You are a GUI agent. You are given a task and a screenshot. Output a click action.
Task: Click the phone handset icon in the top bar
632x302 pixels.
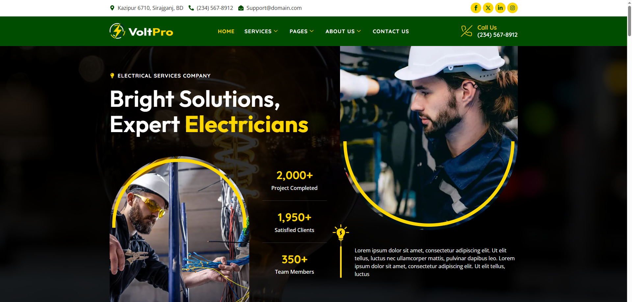[192, 8]
